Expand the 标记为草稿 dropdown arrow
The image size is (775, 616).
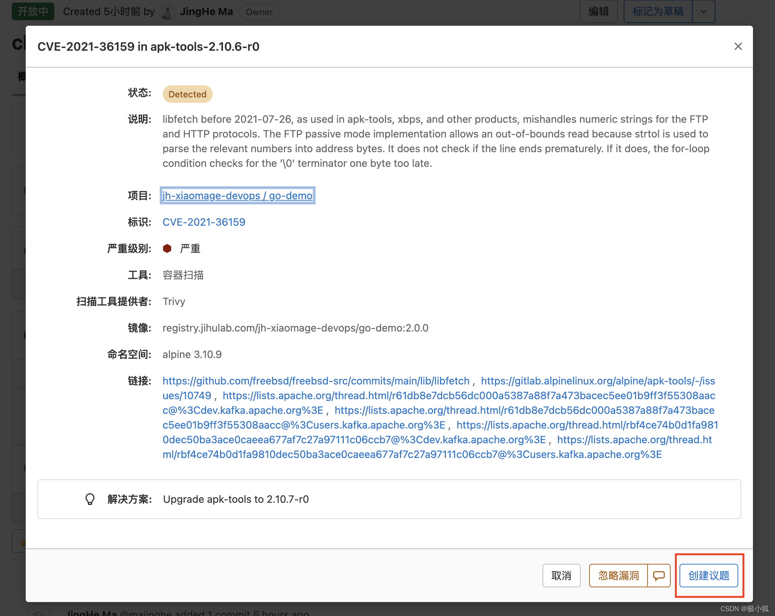pyautogui.click(x=703, y=12)
